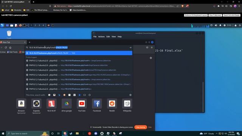Launch the text editor from Kali panel

click(x=16, y=25)
